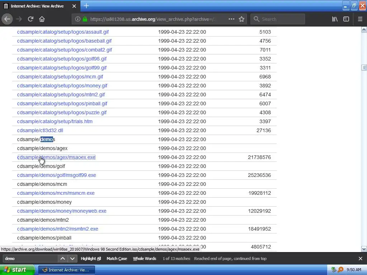This screenshot has height=275, width=367.
Task: Click cdsample/demos/money folder text
Action: (x=44, y=202)
